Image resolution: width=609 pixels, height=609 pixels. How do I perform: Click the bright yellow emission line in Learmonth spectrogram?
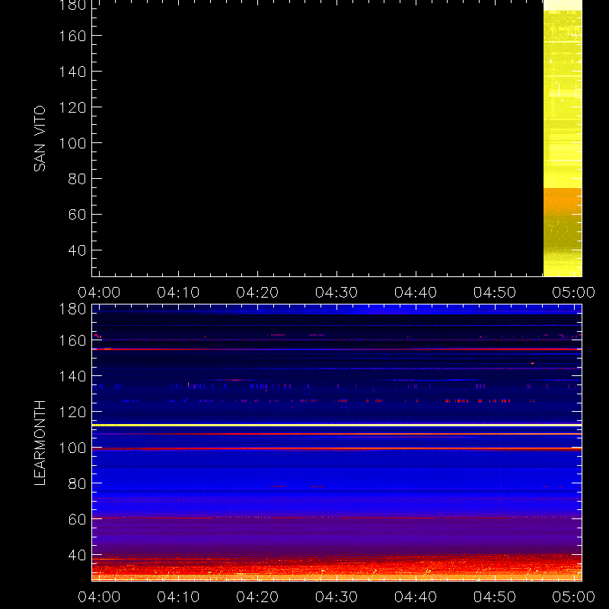click(x=336, y=426)
